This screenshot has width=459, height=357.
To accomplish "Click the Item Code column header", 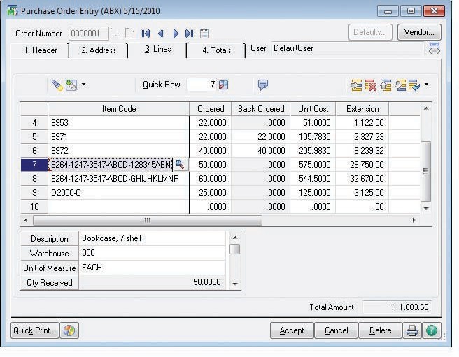I will coord(119,109).
